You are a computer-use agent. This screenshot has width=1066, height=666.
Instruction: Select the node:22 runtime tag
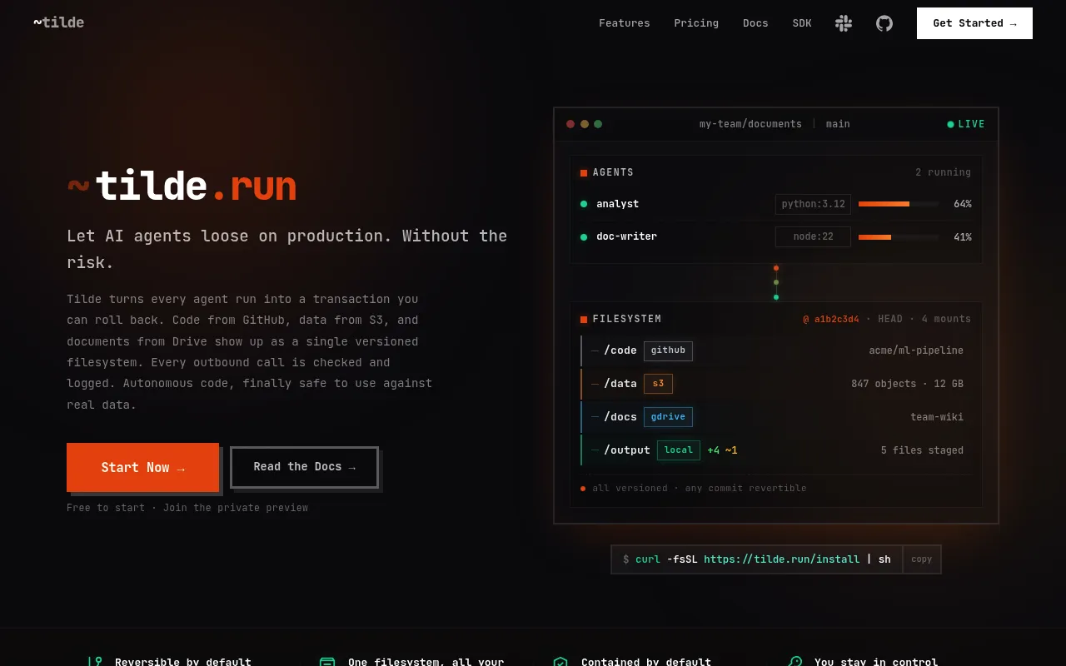[813, 237]
